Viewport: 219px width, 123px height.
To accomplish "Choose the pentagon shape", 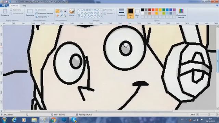I will pyautogui.click(x=85, y=13).
